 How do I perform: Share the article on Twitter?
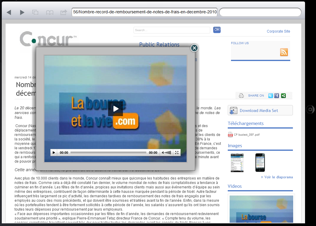coord(270,96)
